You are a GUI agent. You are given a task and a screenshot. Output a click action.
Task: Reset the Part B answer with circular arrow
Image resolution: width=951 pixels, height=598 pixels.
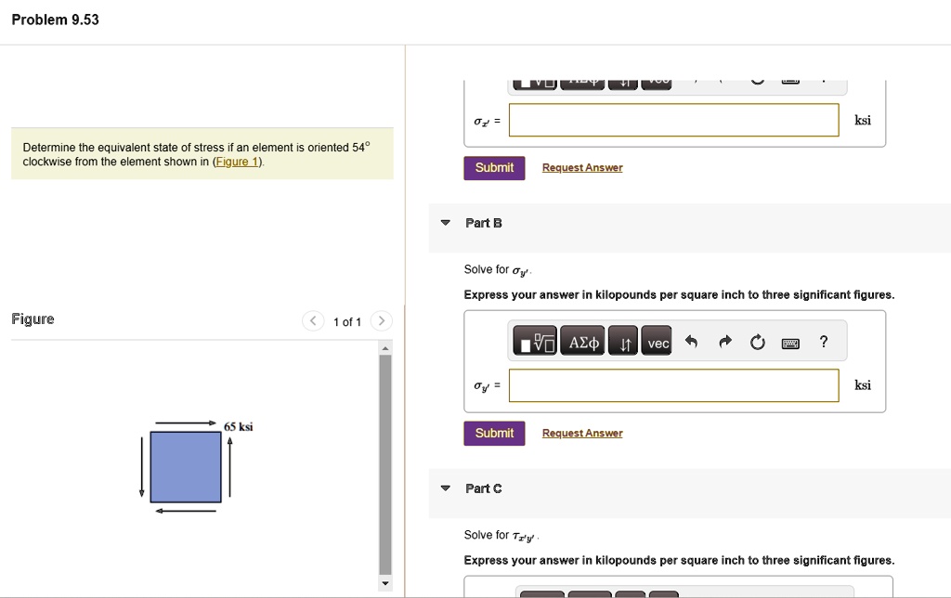[757, 343]
